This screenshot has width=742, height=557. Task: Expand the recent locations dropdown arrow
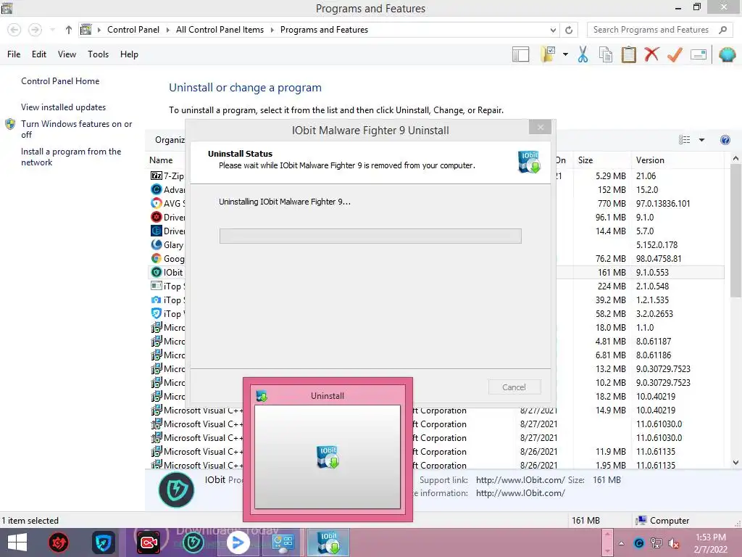click(52, 30)
